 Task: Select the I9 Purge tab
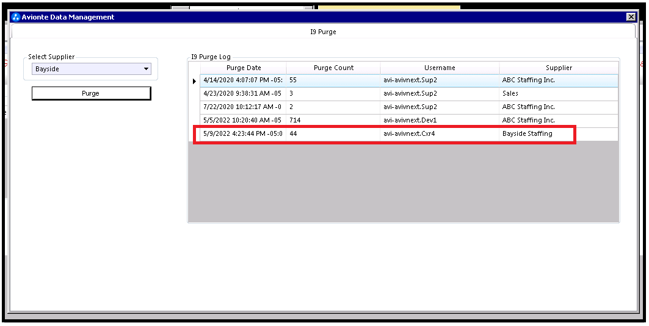[x=323, y=32]
